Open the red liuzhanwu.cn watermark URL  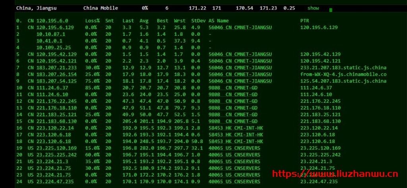click(335, 174)
